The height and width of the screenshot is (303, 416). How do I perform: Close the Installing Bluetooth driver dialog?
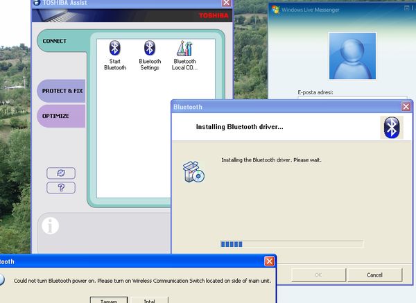click(x=406, y=107)
